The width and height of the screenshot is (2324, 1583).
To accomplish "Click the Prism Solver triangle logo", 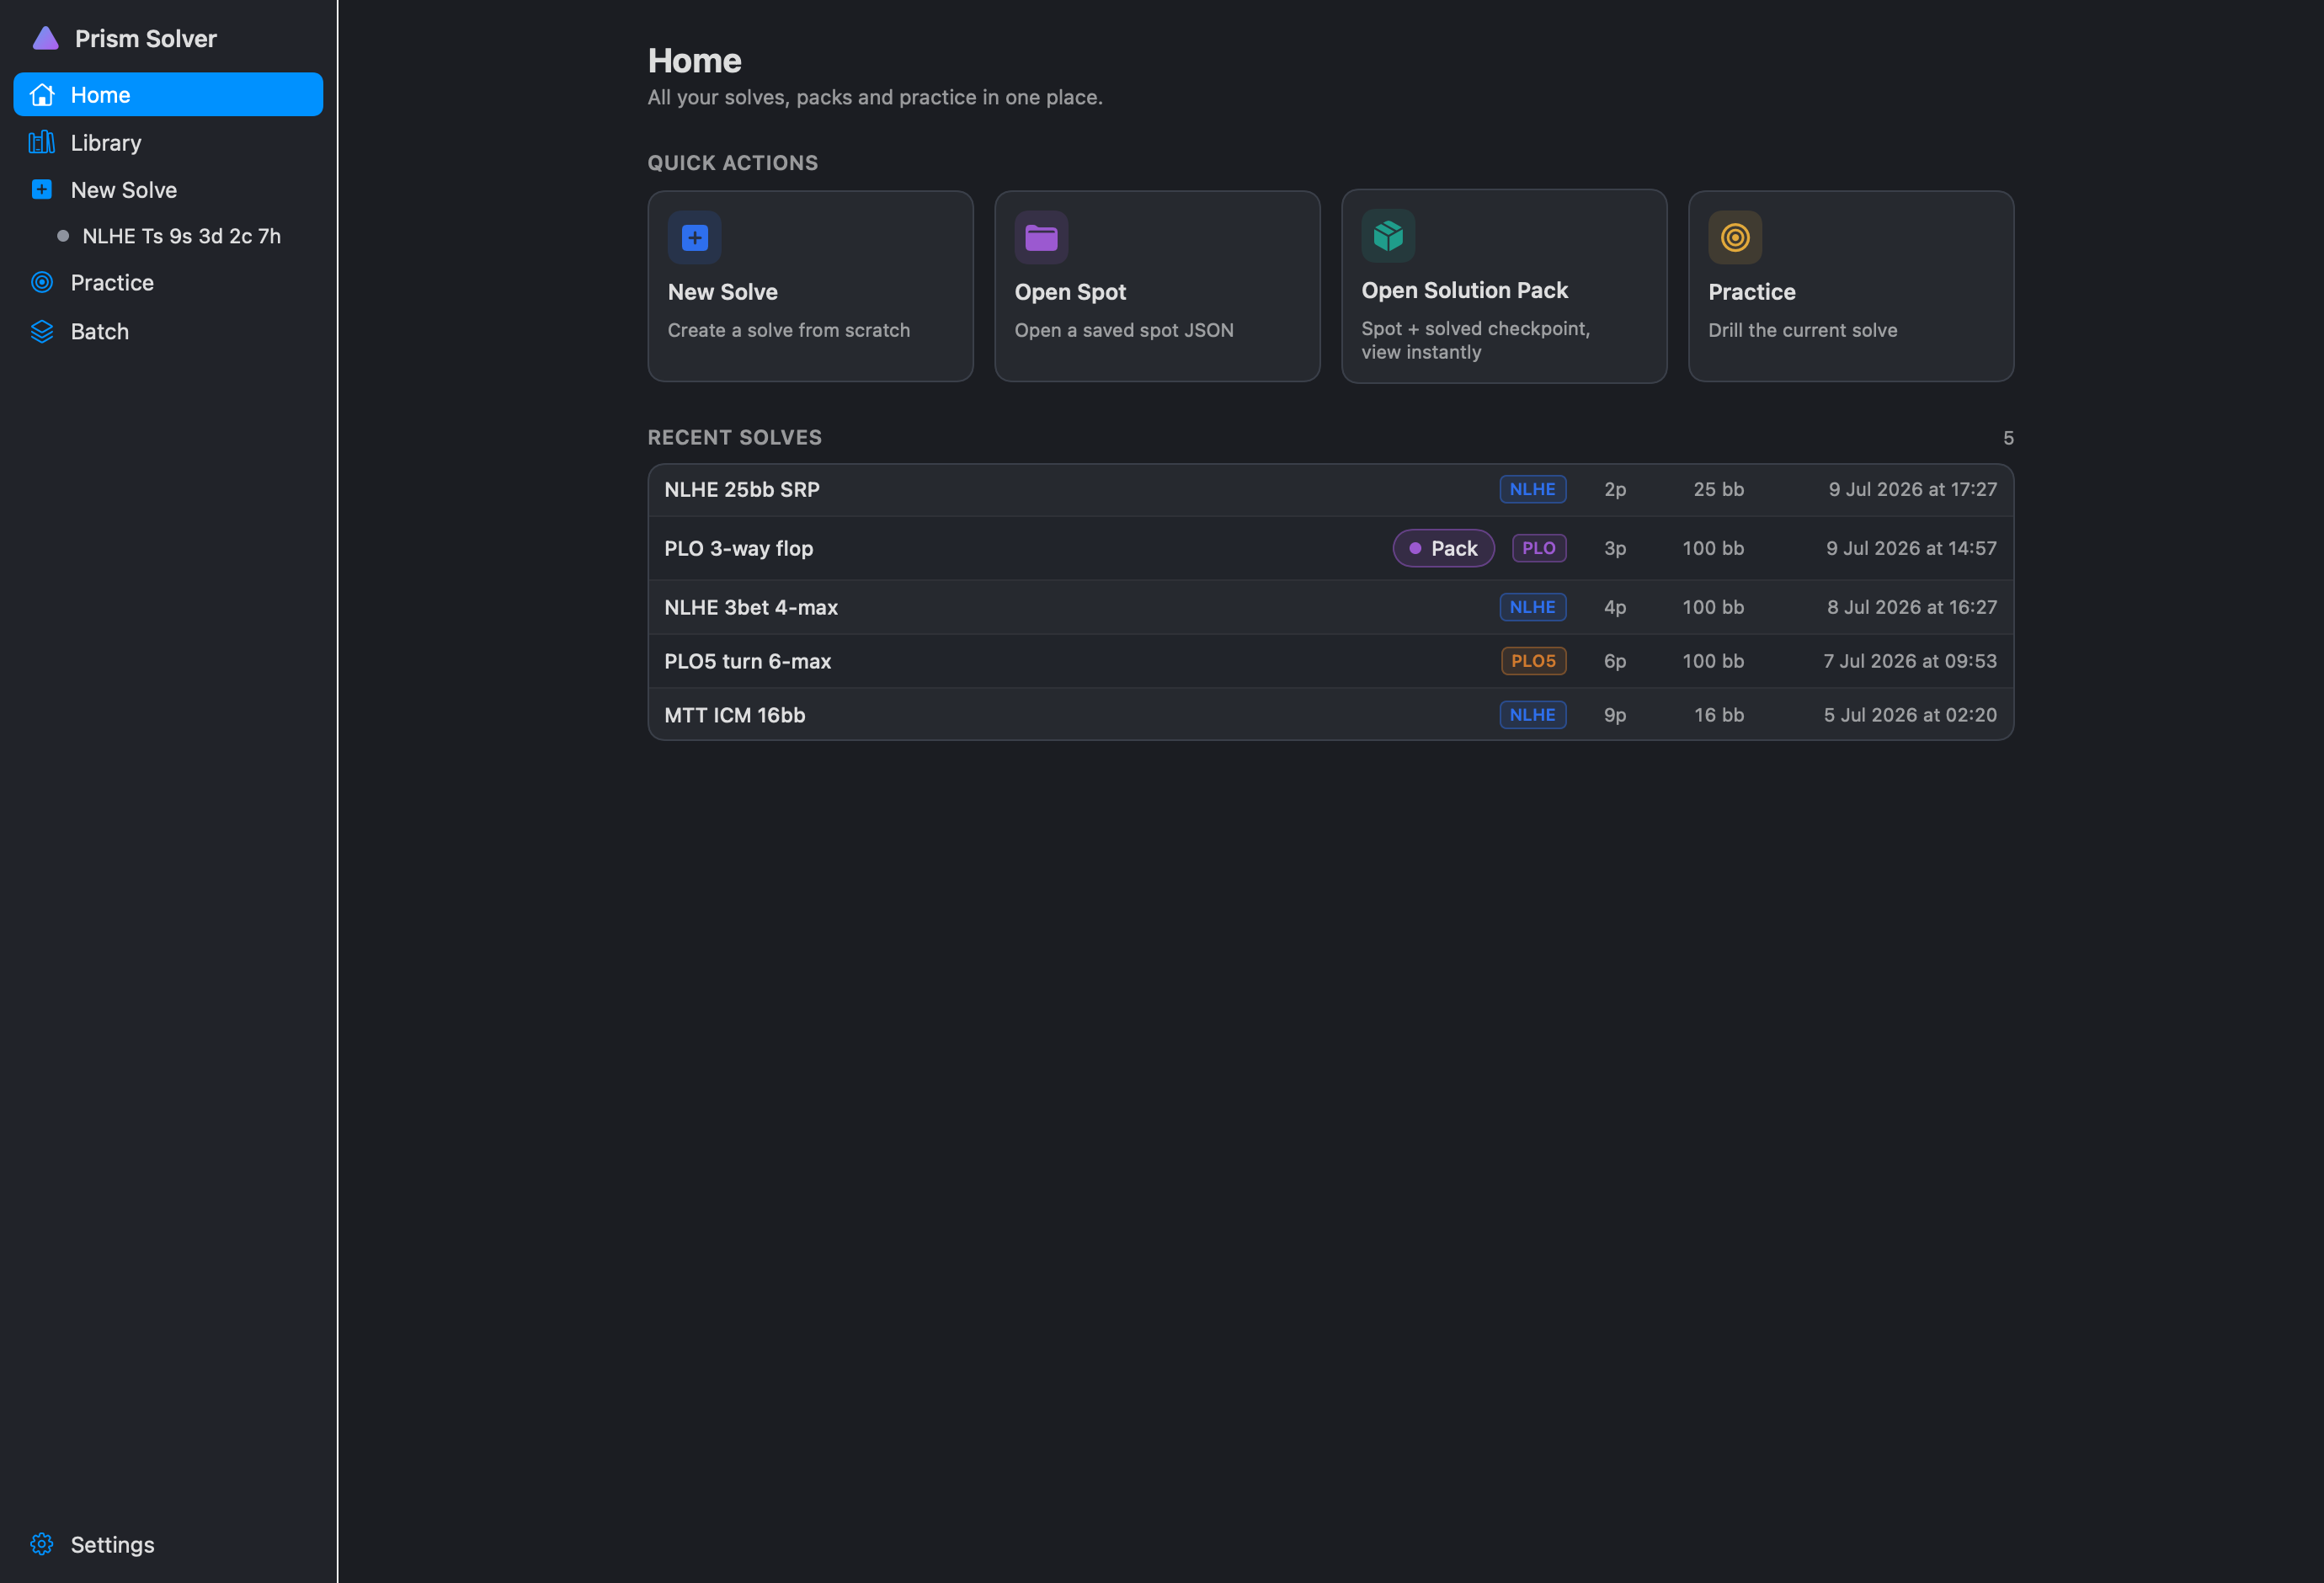I will coord(45,38).
